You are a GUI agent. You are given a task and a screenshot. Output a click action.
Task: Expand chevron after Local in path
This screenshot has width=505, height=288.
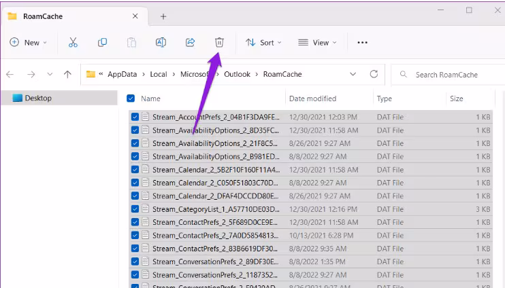(x=174, y=74)
